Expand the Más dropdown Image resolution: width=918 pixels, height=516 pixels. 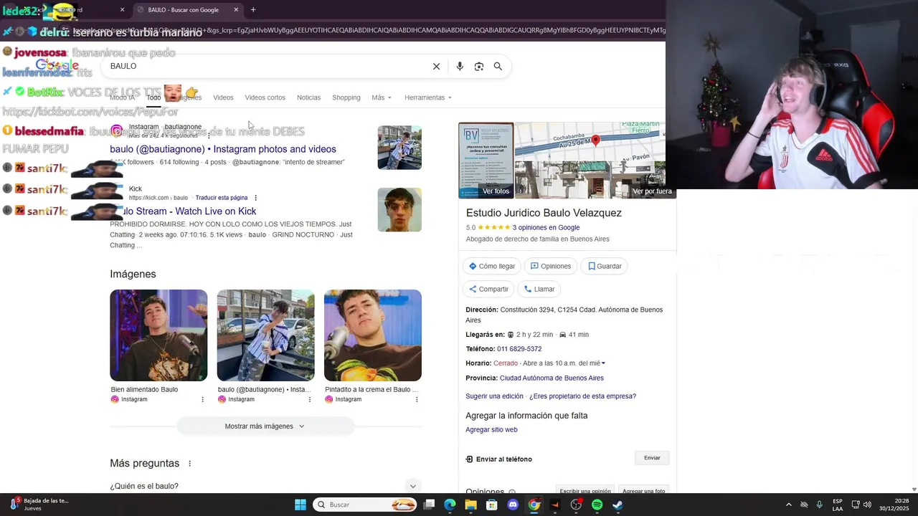[382, 97]
